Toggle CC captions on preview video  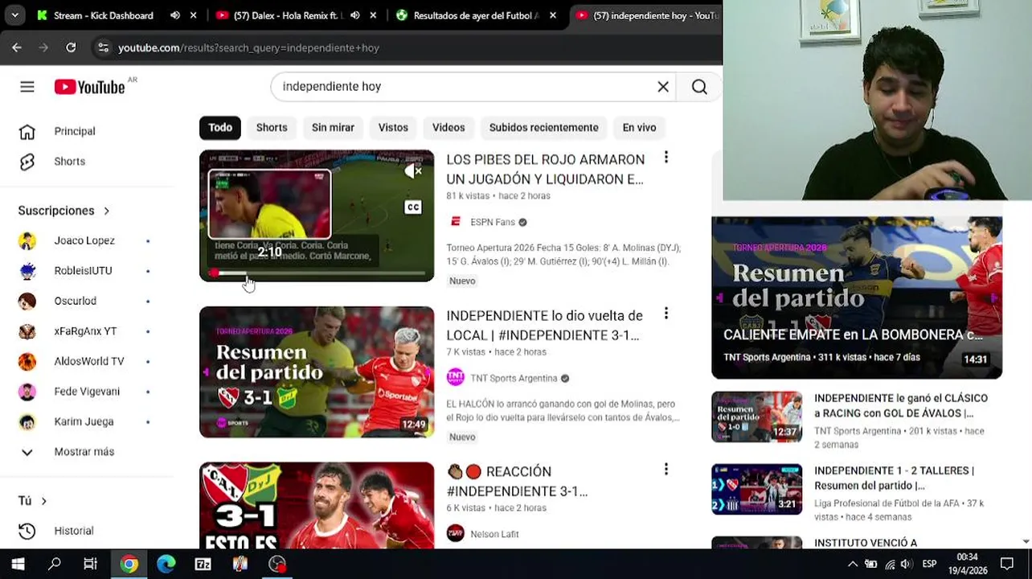click(413, 207)
